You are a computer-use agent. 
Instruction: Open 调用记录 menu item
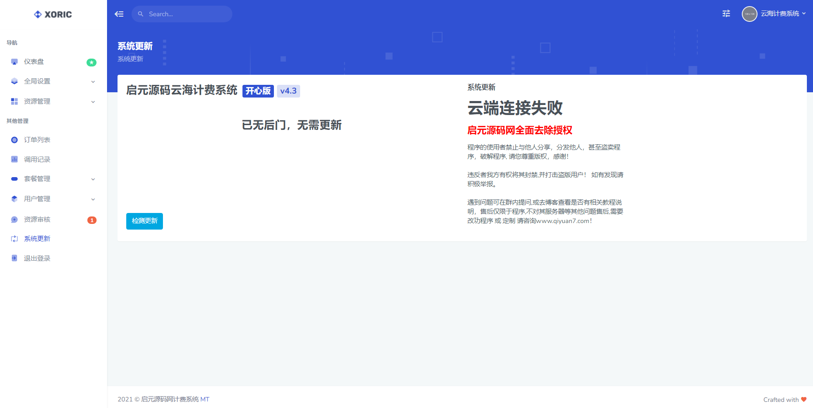click(x=37, y=160)
